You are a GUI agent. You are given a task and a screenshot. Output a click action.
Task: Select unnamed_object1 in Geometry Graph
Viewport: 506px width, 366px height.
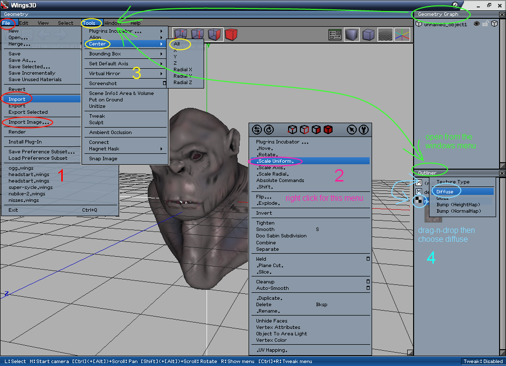445,24
